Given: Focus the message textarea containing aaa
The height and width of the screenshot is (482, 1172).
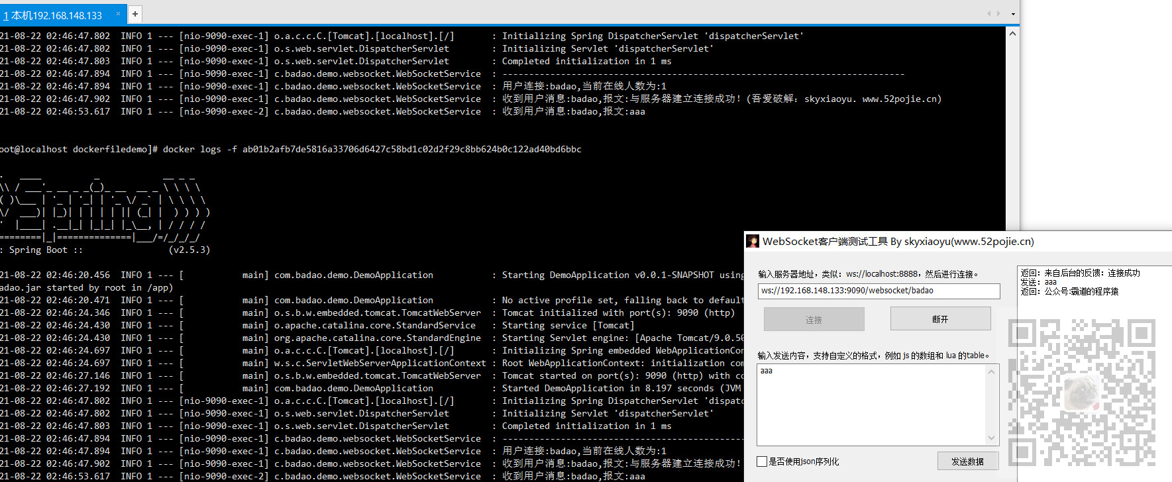Looking at the screenshot, I should (871, 405).
